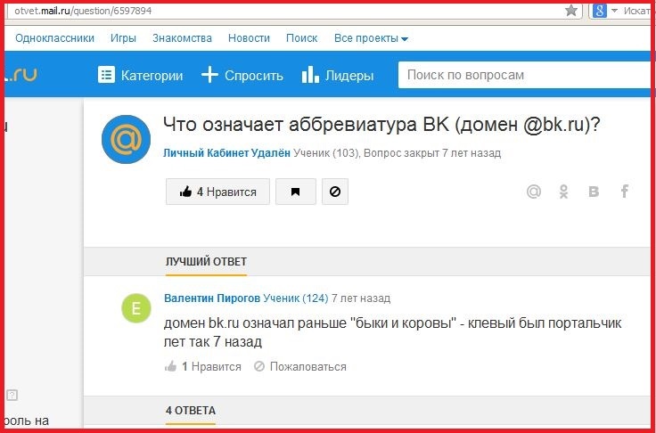This screenshot has height=433, width=656.
Task: Open the asker's blue @ avatar
Action: pos(126,139)
